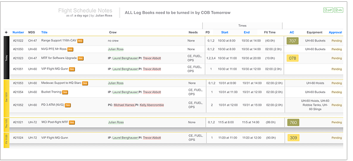This screenshot has height=161, width=353.
Task: Open Laurel Benghauser on flight #21051
Action: click(125, 69)
